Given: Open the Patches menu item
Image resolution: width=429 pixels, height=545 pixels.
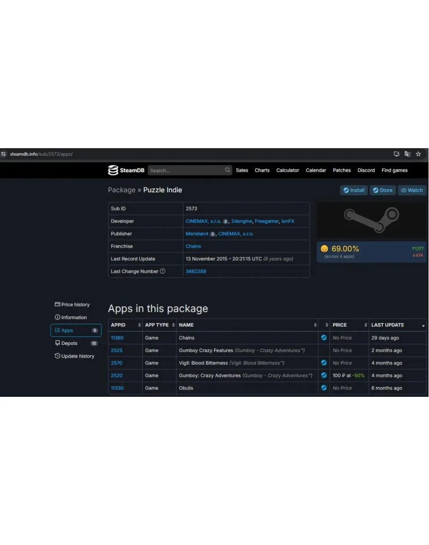Looking at the screenshot, I should point(342,170).
